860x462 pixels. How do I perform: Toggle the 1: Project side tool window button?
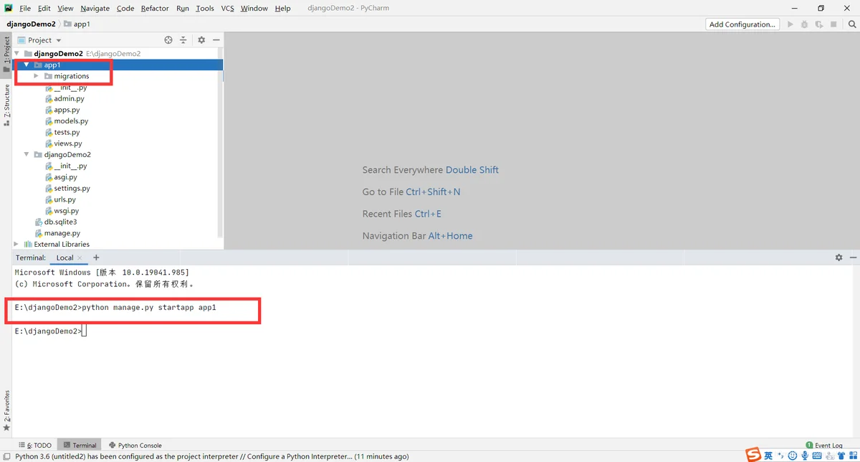(6, 55)
